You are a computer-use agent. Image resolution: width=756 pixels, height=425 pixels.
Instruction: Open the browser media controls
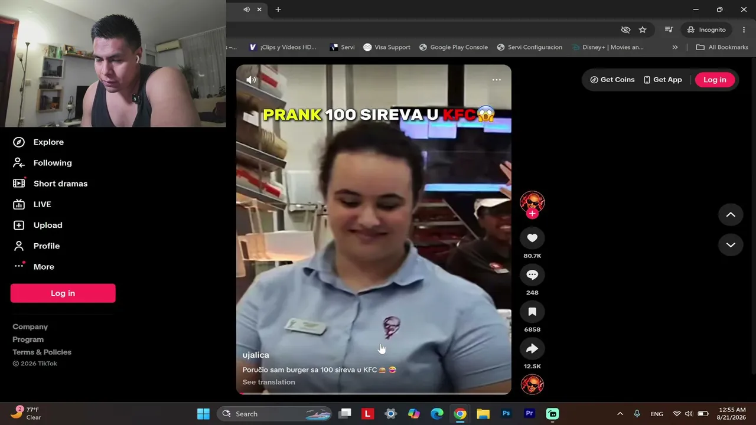point(669,30)
